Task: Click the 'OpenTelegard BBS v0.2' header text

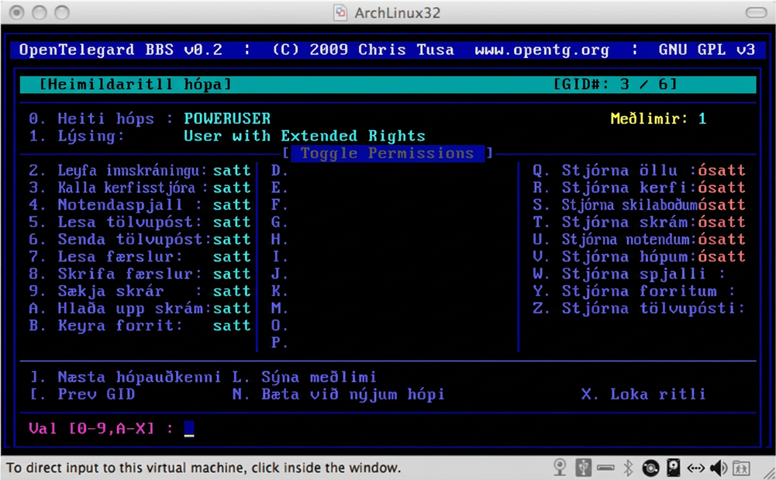Action: (x=121, y=50)
